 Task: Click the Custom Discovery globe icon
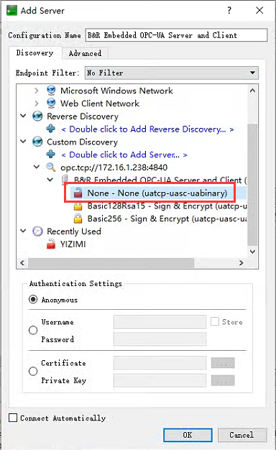point(37,142)
